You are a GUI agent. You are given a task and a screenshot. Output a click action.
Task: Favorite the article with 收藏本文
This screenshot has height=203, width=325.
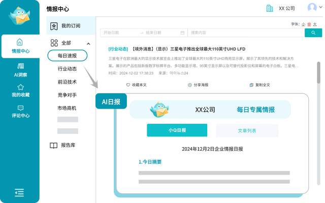(136, 85)
